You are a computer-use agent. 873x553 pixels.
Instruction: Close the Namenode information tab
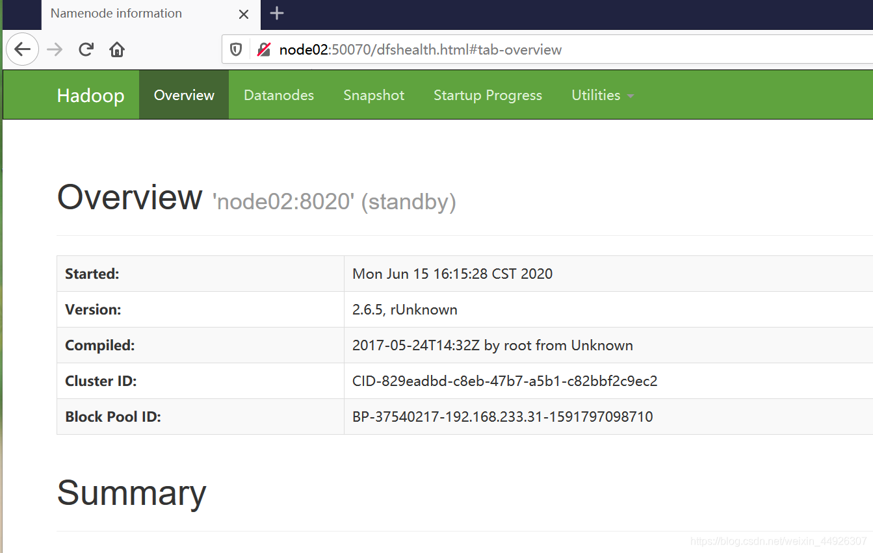244,14
